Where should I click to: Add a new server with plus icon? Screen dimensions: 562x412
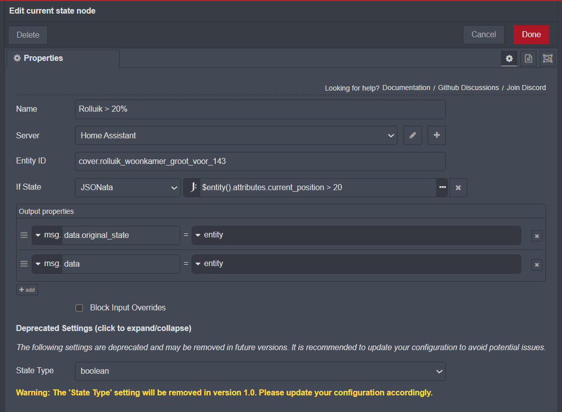[x=437, y=135]
